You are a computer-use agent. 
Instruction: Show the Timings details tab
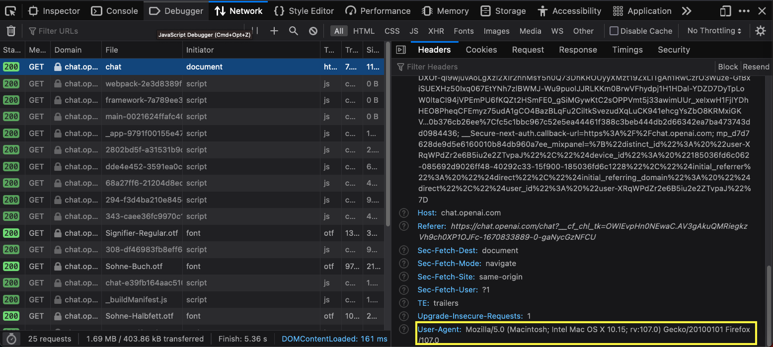pyautogui.click(x=627, y=50)
